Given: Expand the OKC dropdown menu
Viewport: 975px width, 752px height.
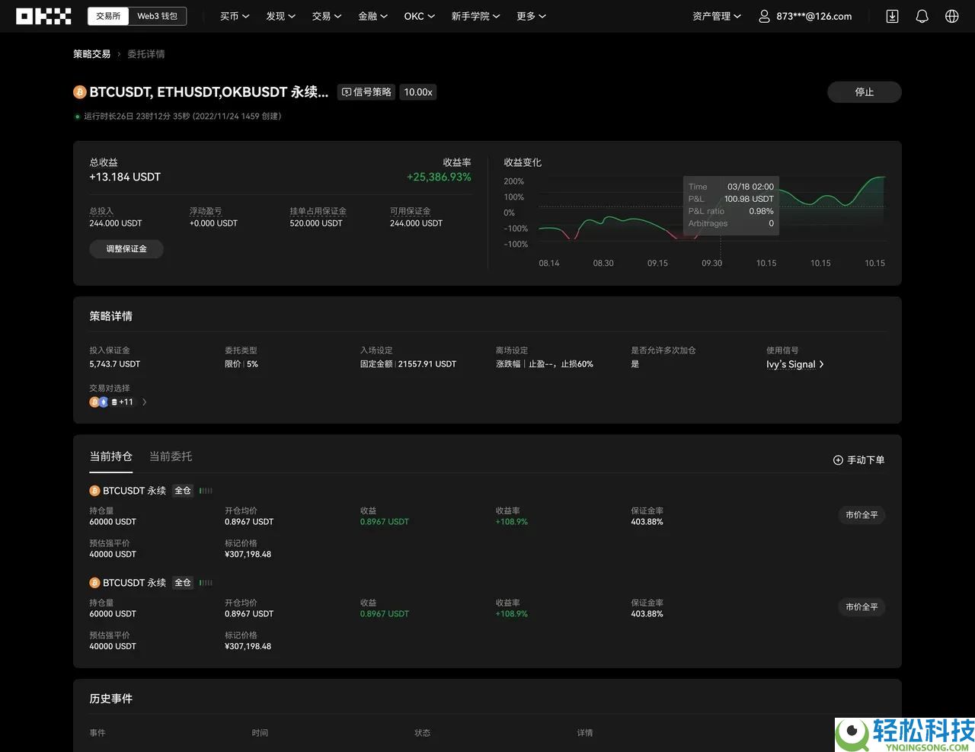Looking at the screenshot, I should pyautogui.click(x=419, y=16).
